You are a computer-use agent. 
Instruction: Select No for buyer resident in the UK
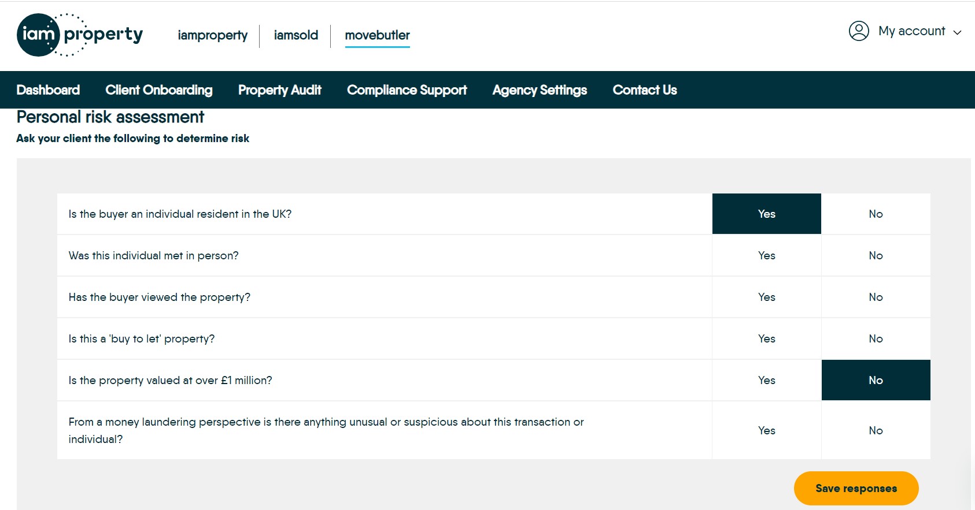pyautogui.click(x=875, y=214)
